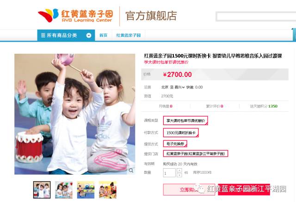Click the quantity input field
The height and width of the screenshot is (202, 296).
tap(169, 173)
